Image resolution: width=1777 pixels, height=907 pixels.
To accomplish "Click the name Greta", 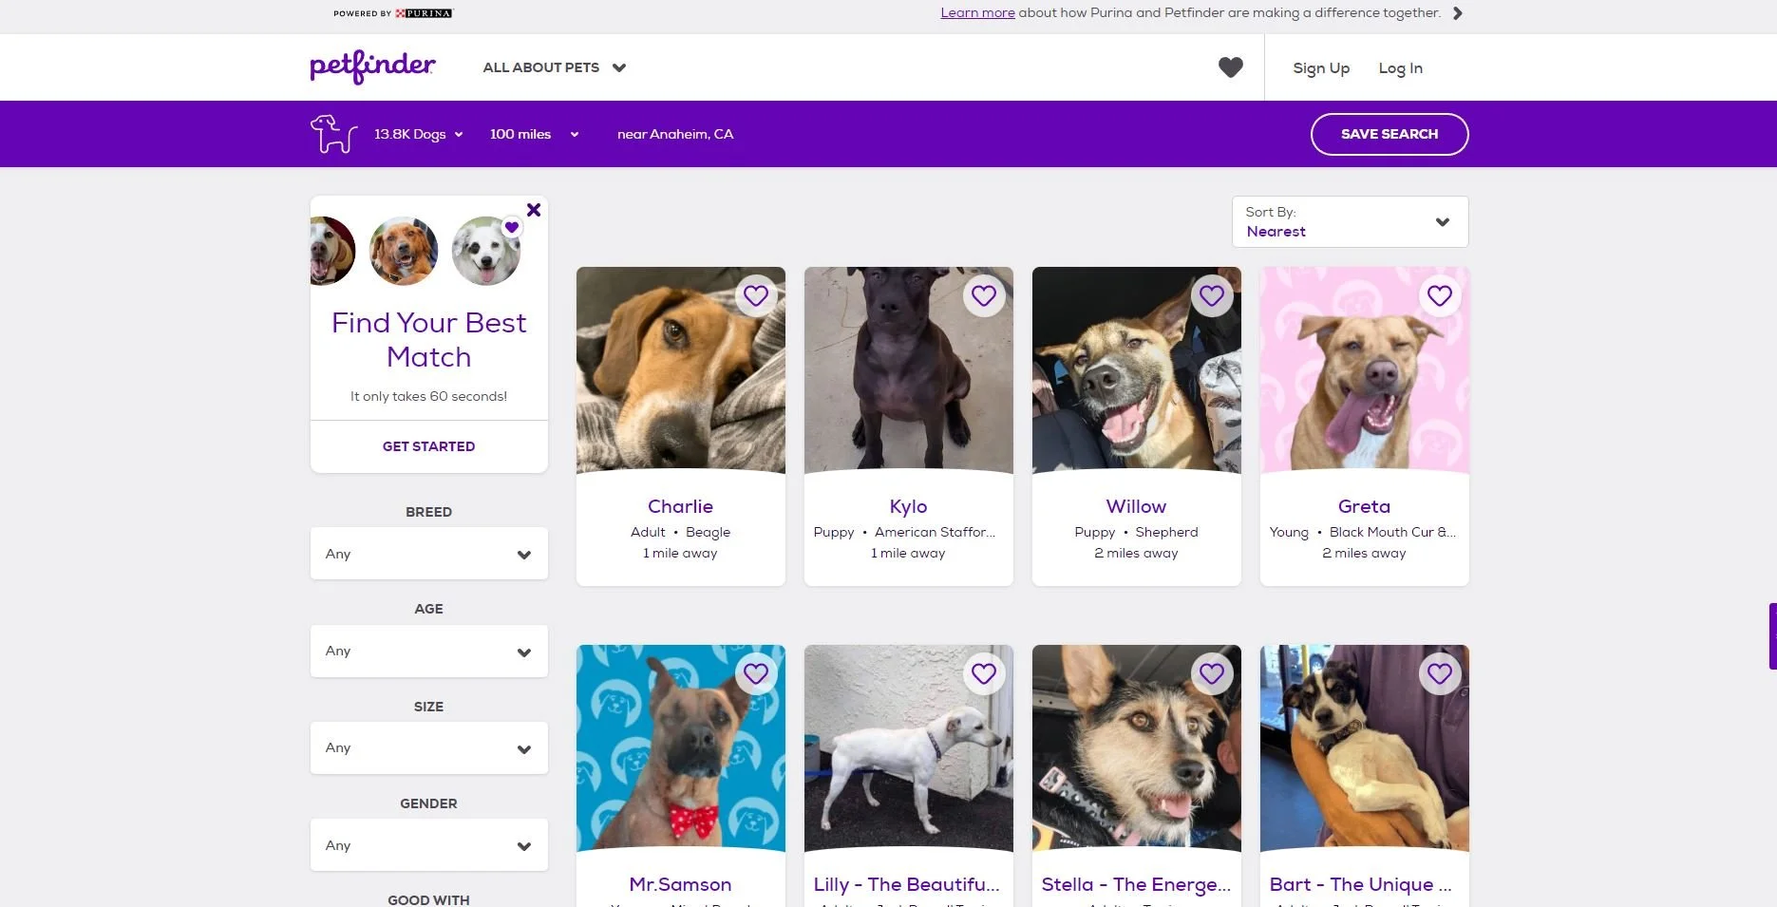I will pyautogui.click(x=1365, y=506).
